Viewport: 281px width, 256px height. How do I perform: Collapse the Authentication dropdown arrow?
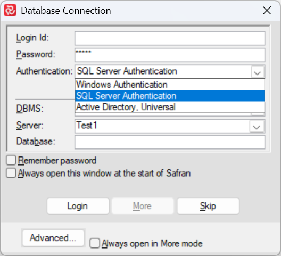point(258,72)
